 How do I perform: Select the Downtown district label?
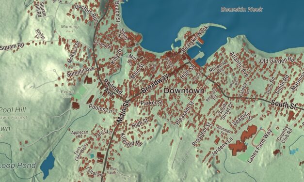pyautogui.click(x=184, y=91)
